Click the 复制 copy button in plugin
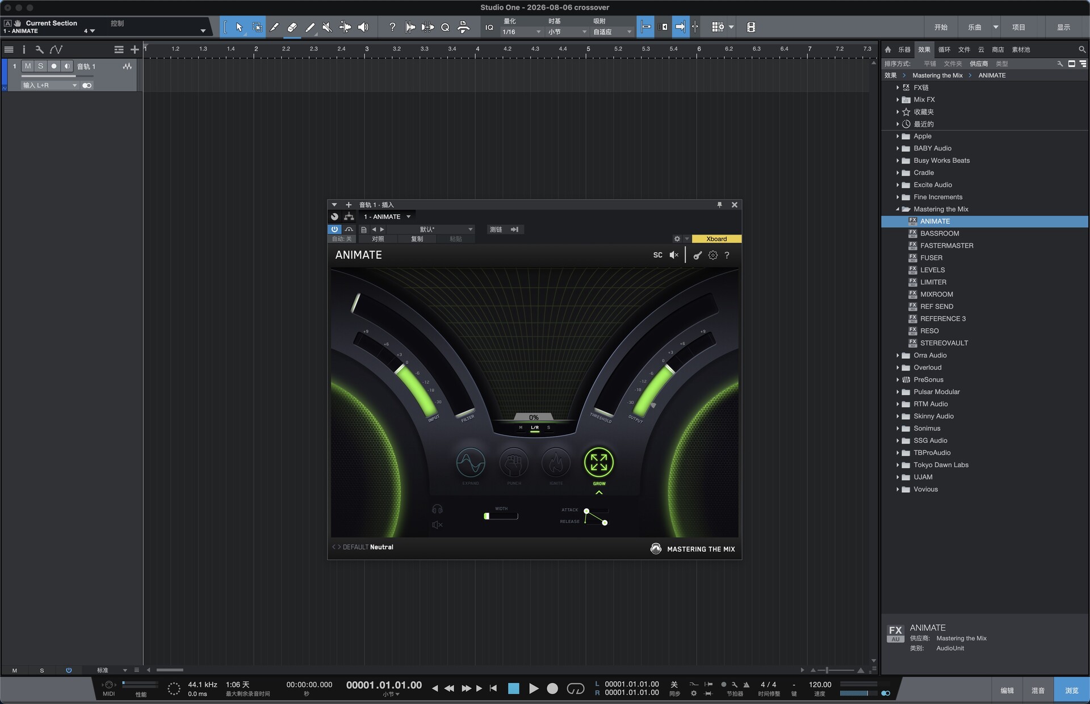The width and height of the screenshot is (1090, 704). [417, 239]
